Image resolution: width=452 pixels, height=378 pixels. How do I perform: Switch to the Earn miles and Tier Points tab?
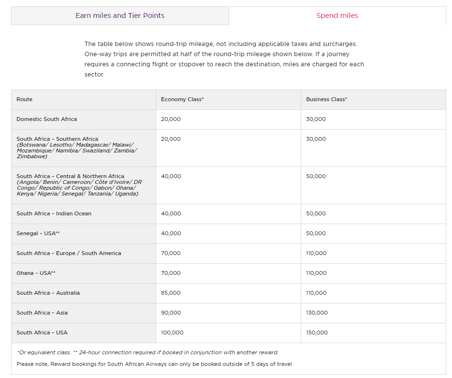tap(120, 15)
